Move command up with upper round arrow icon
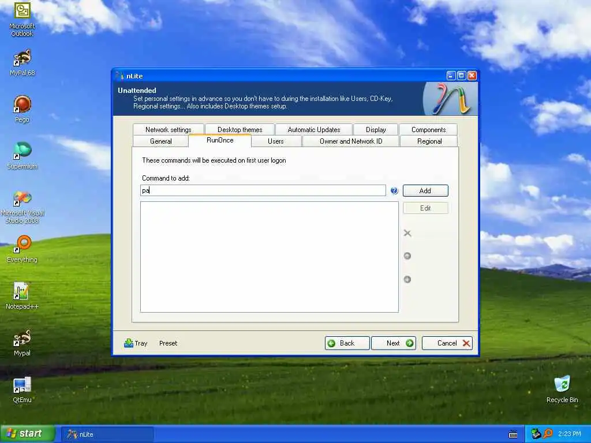591x443 pixels. pyautogui.click(x=407, y=256)
